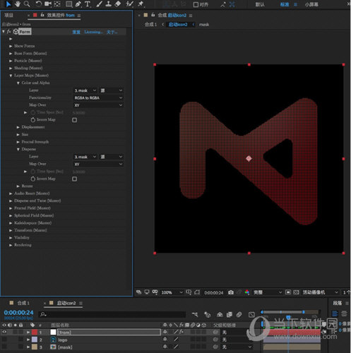Choose the 默认 workspace

coord(260,4)
